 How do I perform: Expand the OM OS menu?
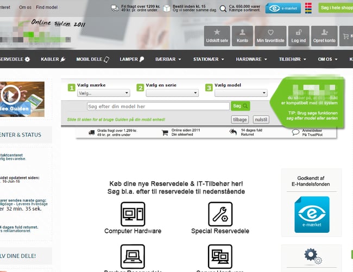point(327,59)
